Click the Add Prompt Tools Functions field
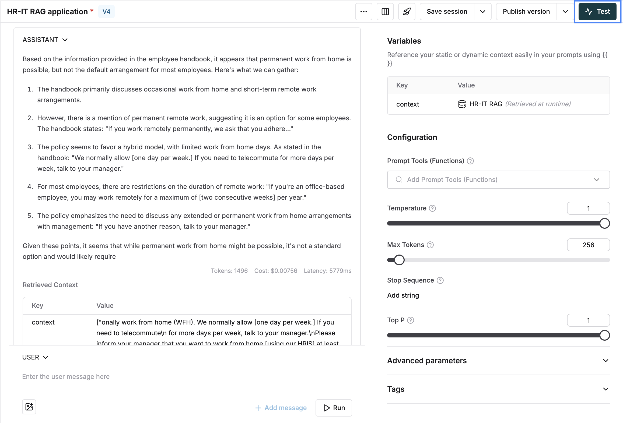 (x=498, y=179)
